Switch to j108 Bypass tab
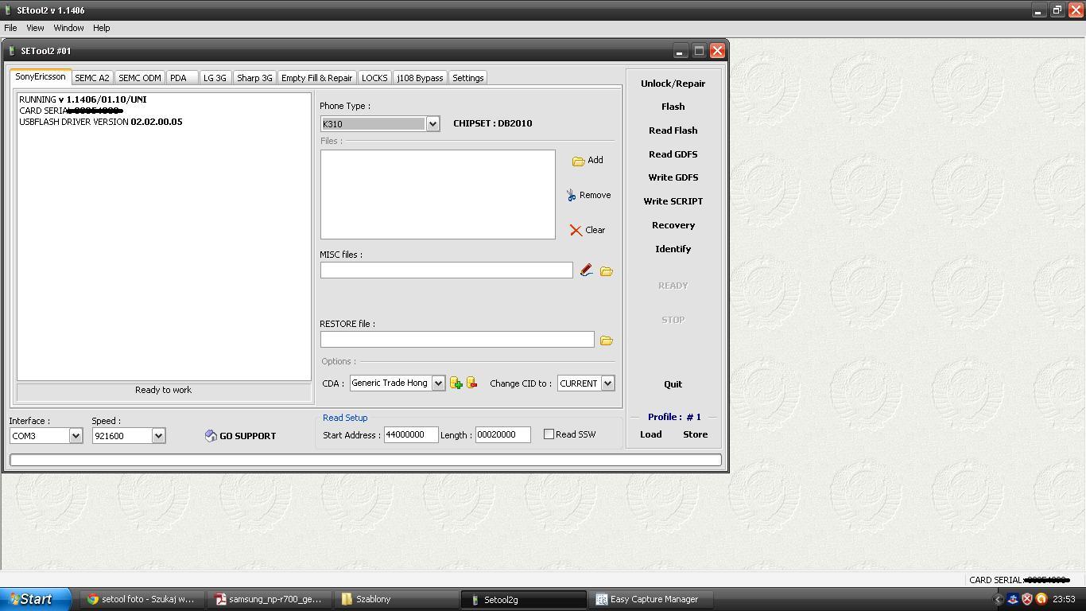 click(x=420, y=78)
